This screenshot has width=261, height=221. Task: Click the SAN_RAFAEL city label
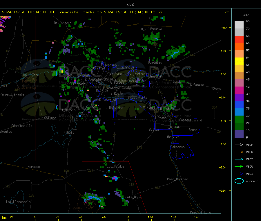click(x=106, y=79)
